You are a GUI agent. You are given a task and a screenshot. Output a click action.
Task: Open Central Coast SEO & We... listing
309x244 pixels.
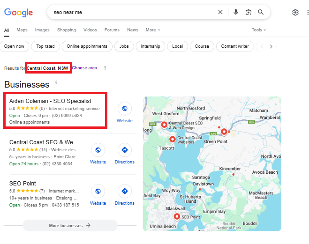(44, 142)
